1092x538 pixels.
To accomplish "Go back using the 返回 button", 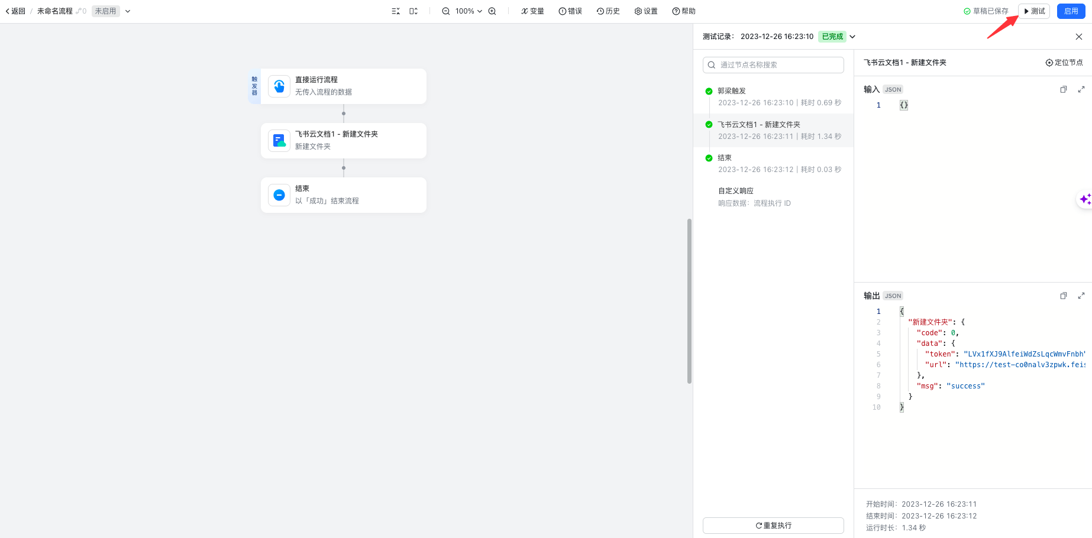I will [x=15, y=11].
